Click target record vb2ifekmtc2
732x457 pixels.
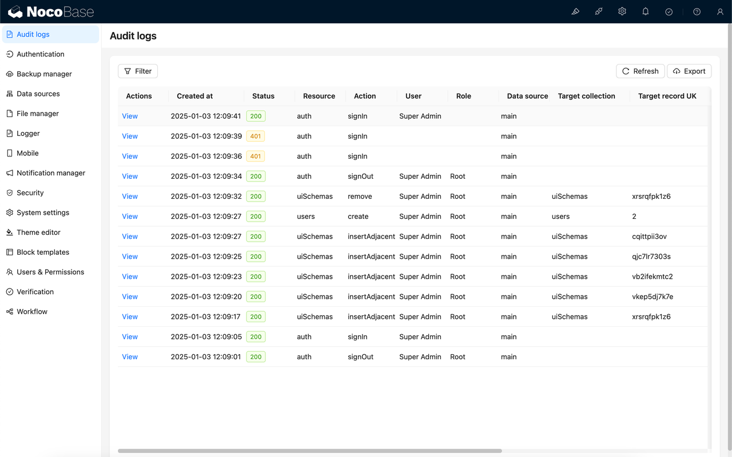(x=653, y=276)
